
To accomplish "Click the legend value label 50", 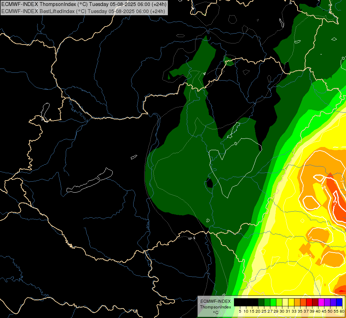I will point(330,311).
